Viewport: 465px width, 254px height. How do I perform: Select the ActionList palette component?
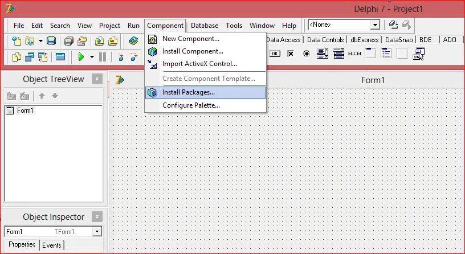[418, 54]
